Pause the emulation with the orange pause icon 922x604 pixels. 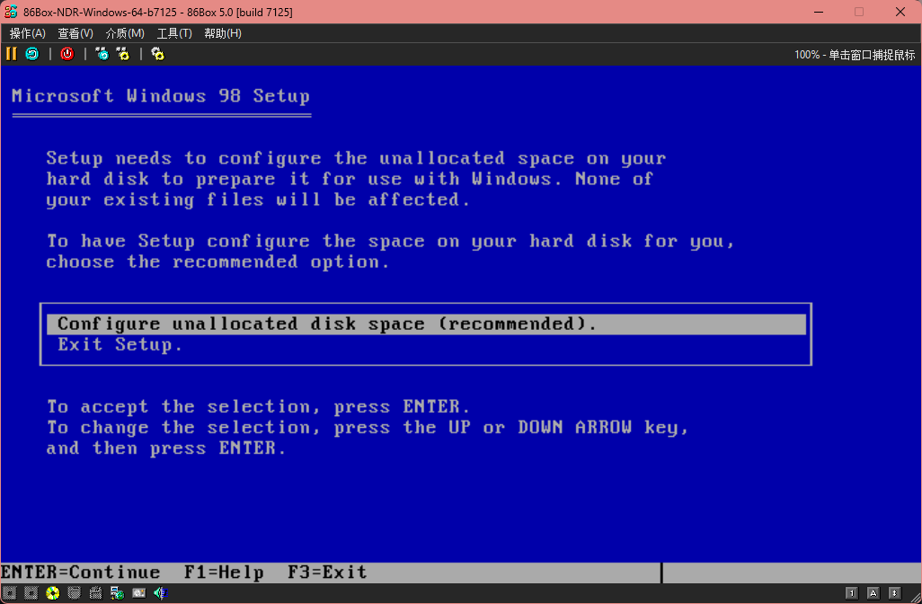(11, 54)
